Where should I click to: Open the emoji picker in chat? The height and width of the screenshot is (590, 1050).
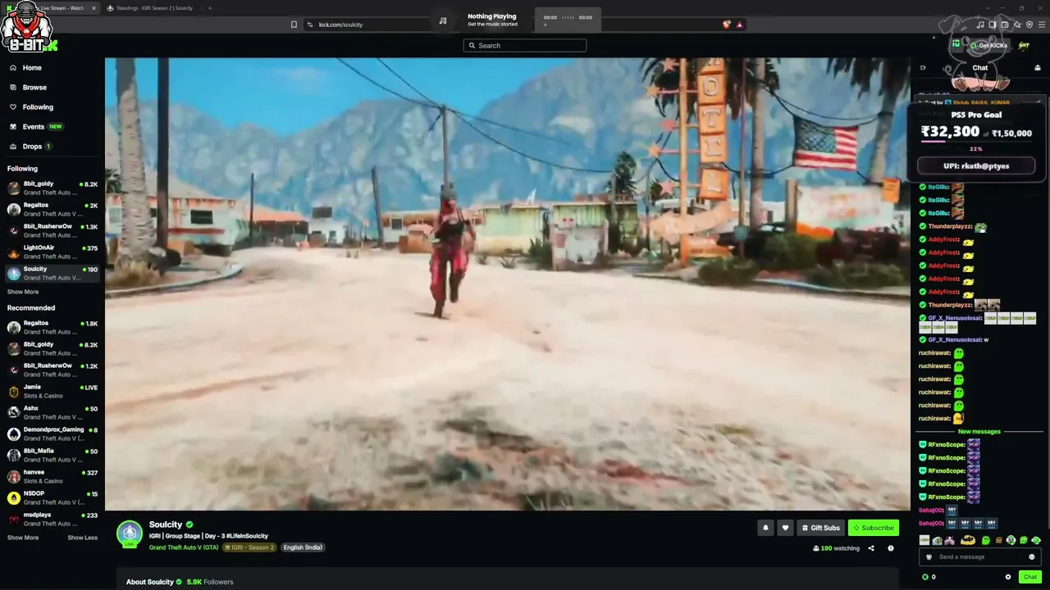(1032, 557)
